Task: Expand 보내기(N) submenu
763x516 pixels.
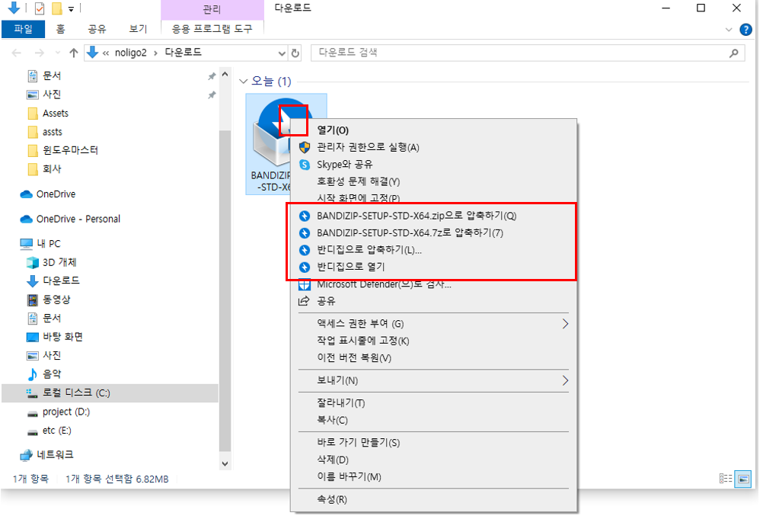Action: [433, 380]
